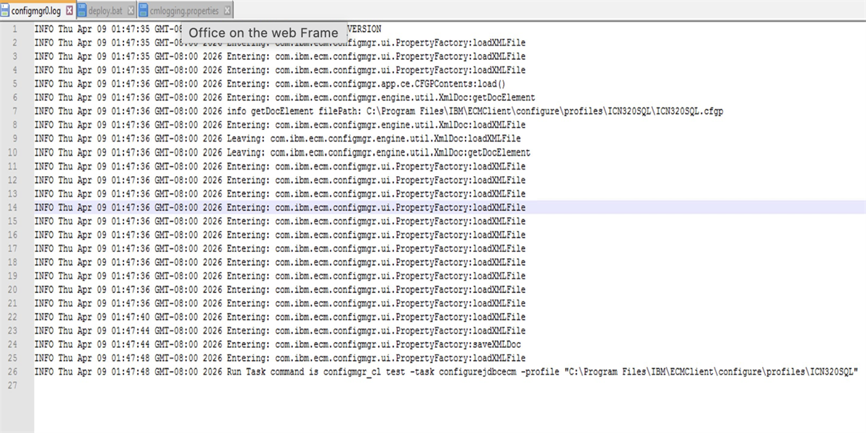This screenshot has width=866, height=433.
Task: Click the PropertyFactory:saveXMLDoc log line
Action: point(278,344)
